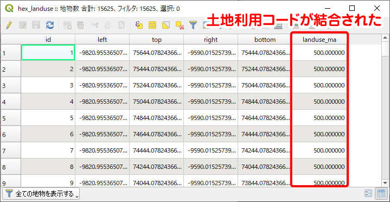Click landuse_ma cell 500.000000 in row 7
390x202 pixels.
319,150
